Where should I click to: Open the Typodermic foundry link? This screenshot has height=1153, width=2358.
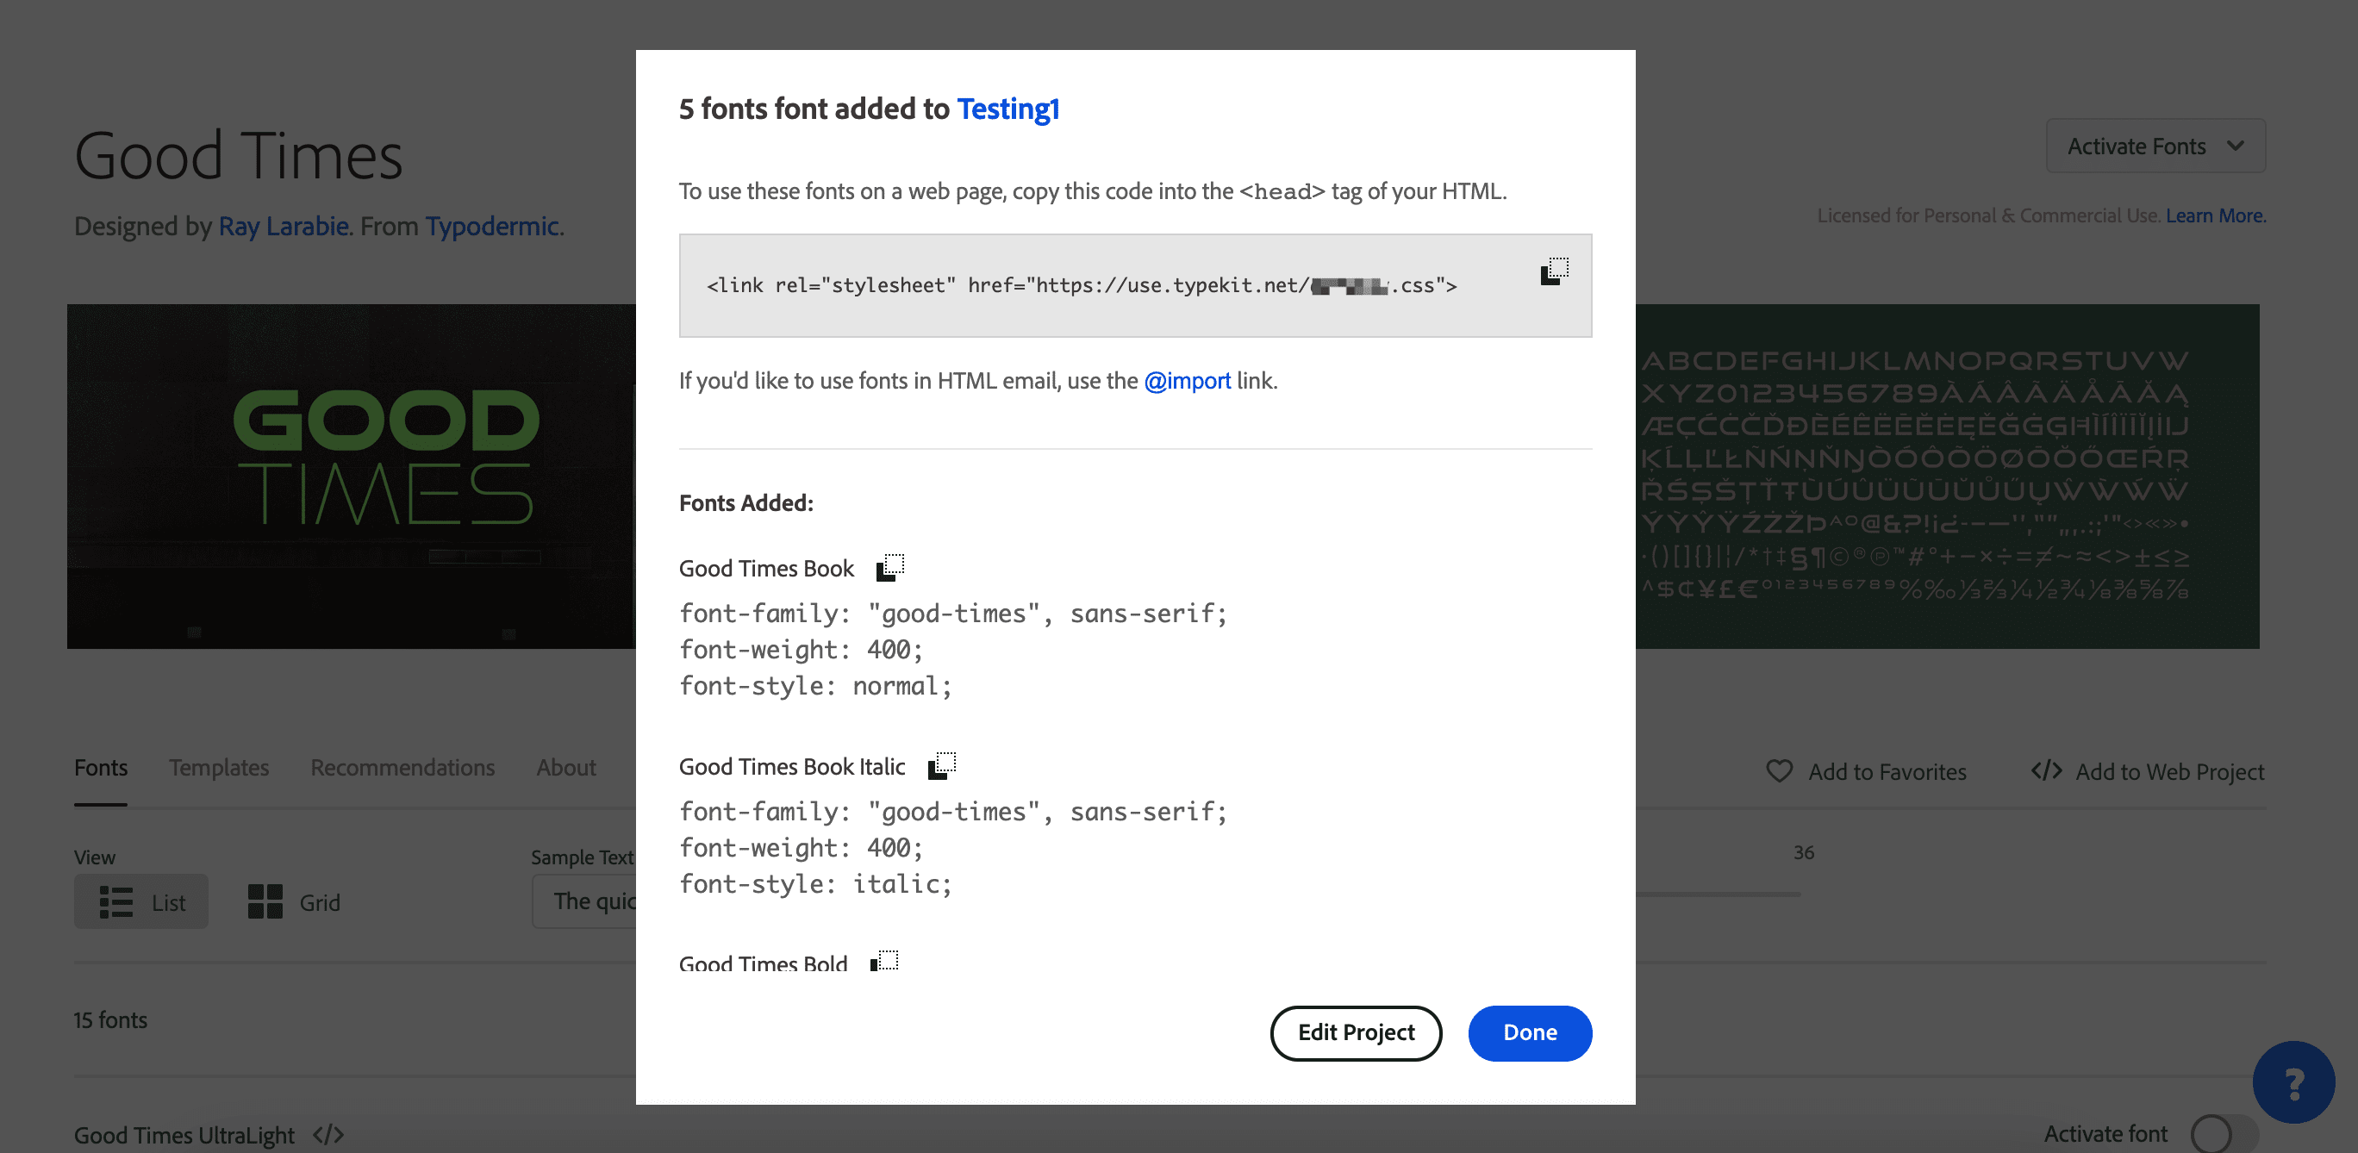(x=492, y=226)
